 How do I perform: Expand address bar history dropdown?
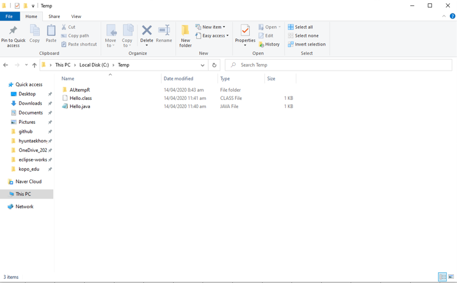[202, 65]
